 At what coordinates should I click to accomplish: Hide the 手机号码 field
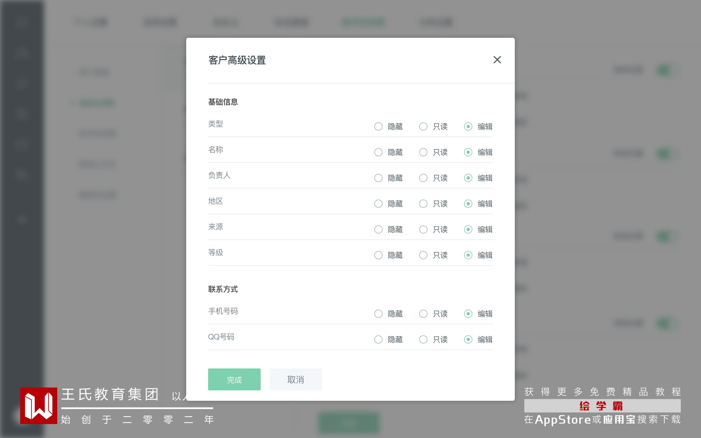[378, 314]
